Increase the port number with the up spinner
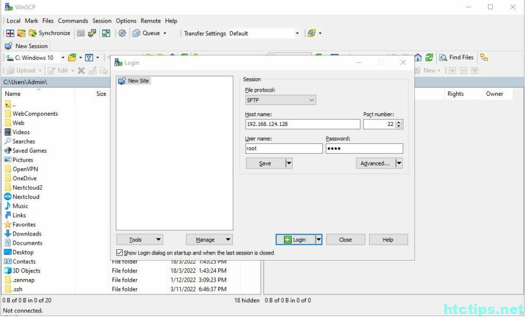The height and width of the screenshot is (317, 525). (x=398, y=122)
